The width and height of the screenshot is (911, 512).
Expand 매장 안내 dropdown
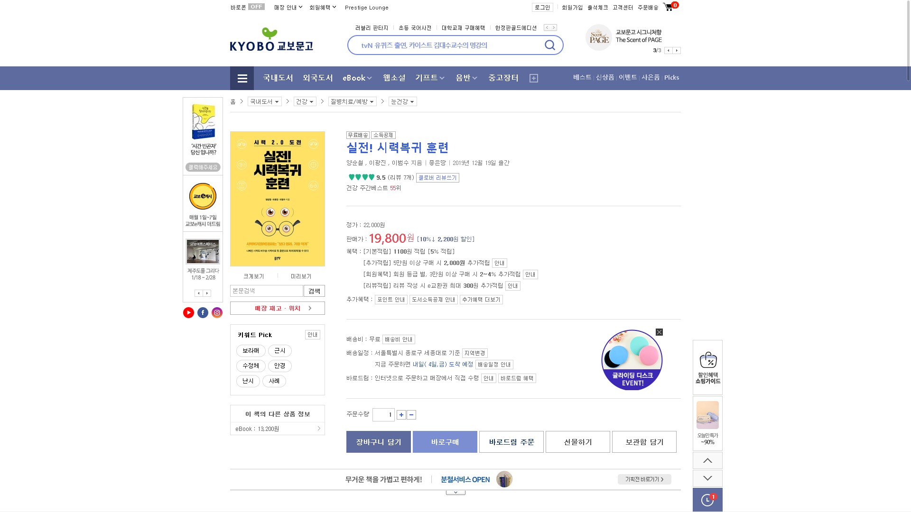[288, 7]
